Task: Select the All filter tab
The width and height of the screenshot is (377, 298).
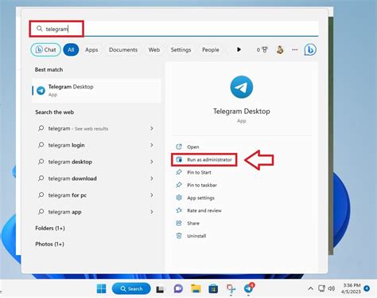Action: [x=71, y=49]
